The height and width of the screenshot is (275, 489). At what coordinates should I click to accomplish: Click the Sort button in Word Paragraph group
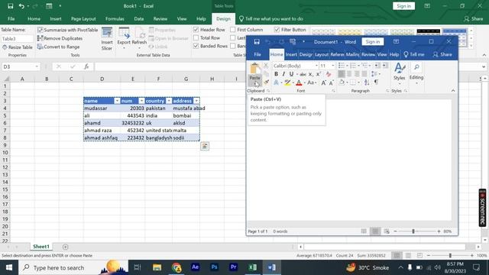pos(367,82)
